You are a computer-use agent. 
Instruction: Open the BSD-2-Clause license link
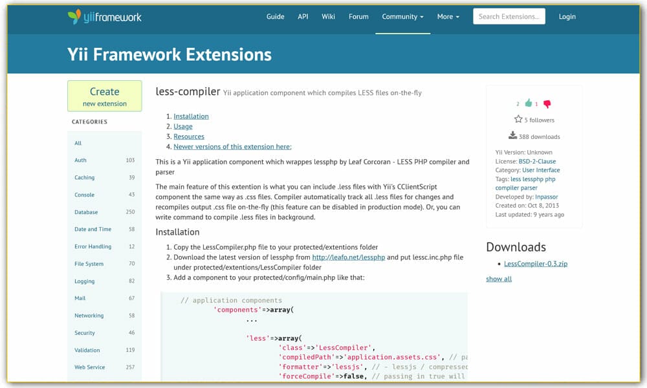click(537, 161)
